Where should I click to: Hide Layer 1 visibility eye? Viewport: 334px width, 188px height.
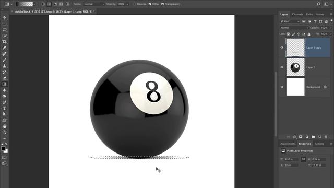[282, 67]
